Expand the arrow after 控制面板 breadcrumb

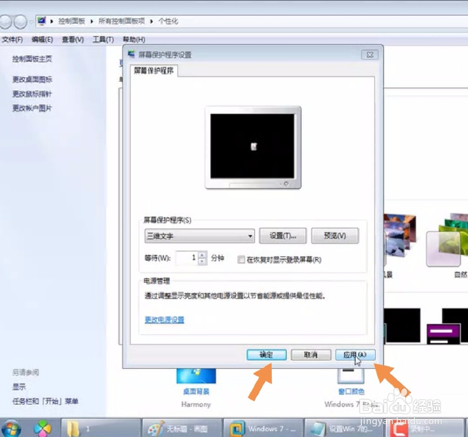(92, 21)
